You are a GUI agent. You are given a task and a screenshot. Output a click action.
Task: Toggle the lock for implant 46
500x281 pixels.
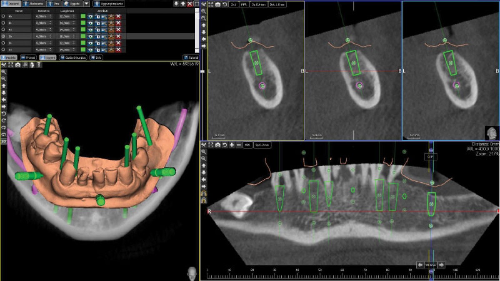click(97, 16)
